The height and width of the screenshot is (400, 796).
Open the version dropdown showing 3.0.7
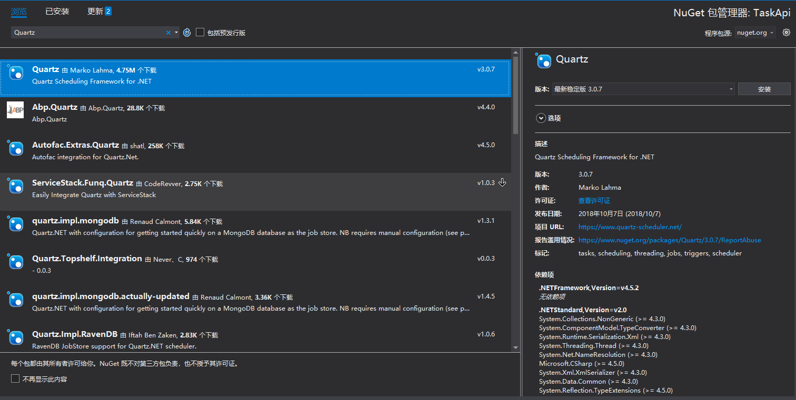[643, 89]
